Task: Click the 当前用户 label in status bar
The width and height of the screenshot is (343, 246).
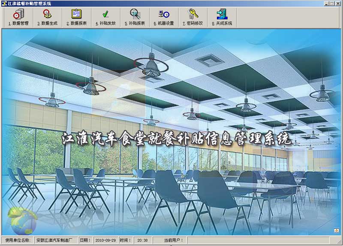Action: click(x=173, y=240)
